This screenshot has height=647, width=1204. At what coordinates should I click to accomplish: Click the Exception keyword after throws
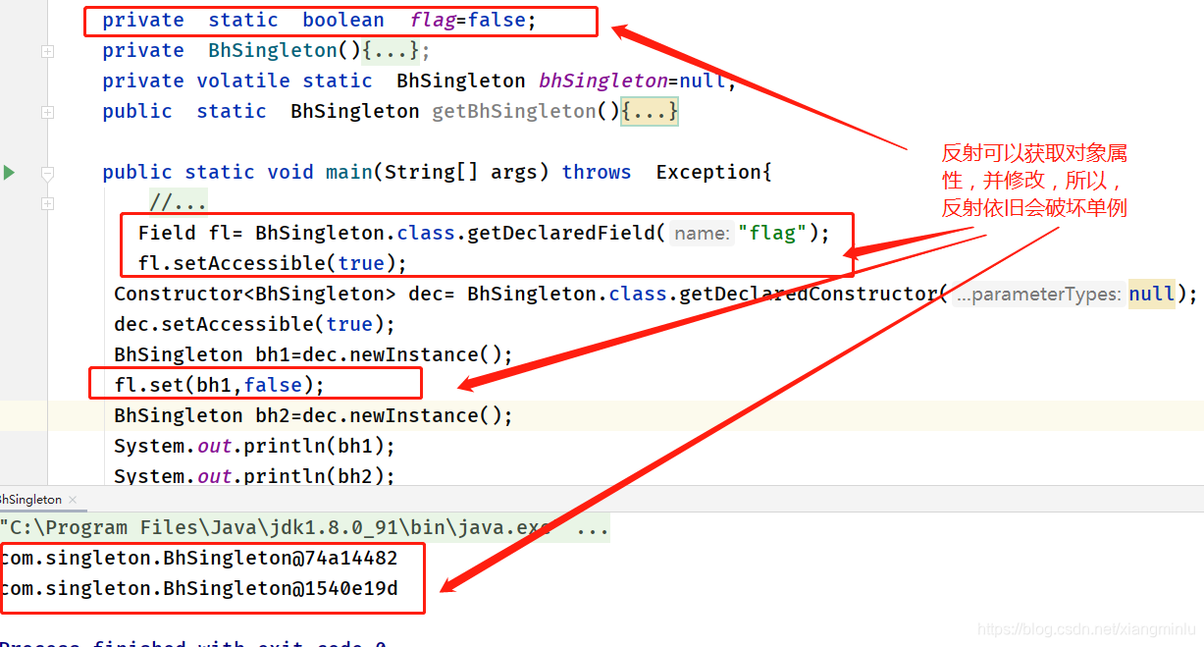(x=708, y=173)
